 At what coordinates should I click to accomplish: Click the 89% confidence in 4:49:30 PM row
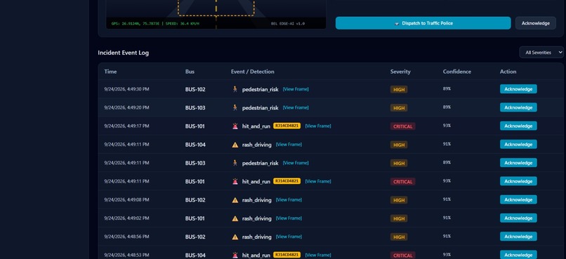pyautogui.click(x=447, y=88)
